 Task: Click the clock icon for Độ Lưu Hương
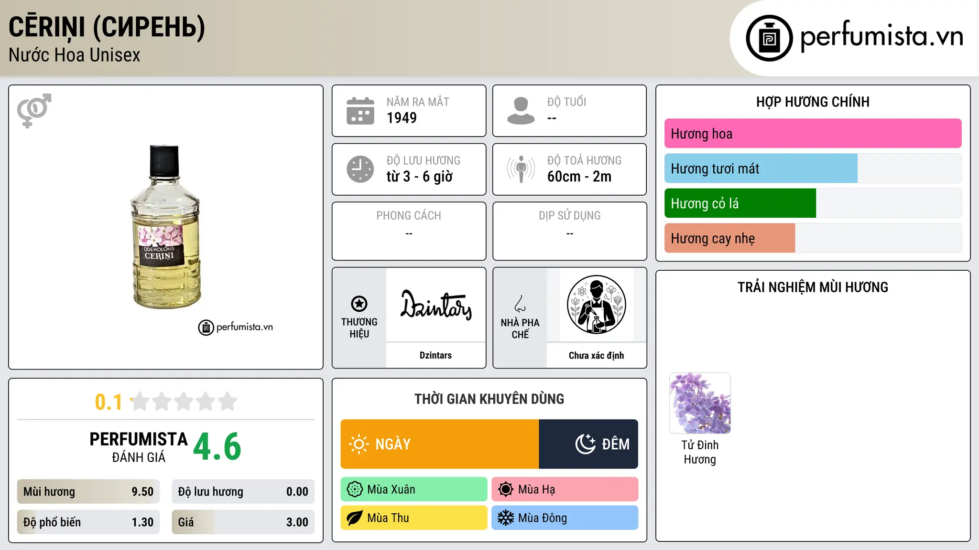click(360, 169)
